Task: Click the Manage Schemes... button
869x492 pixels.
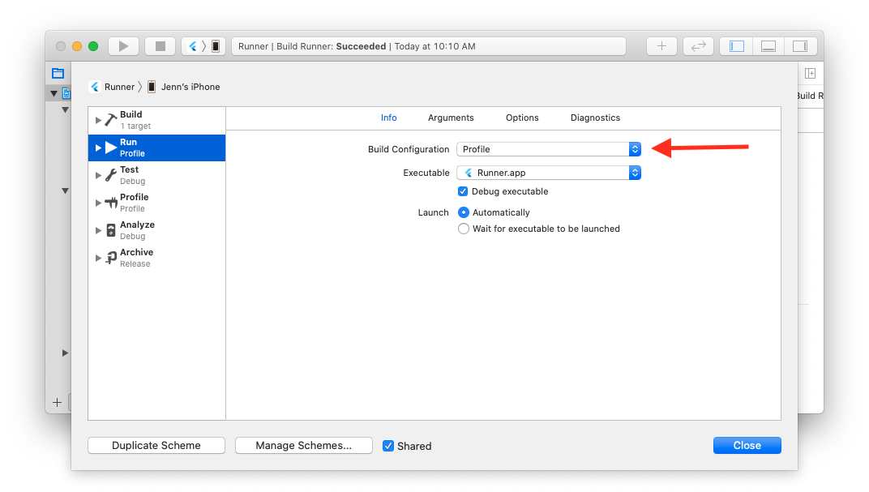Action: [x=304, y=446]
